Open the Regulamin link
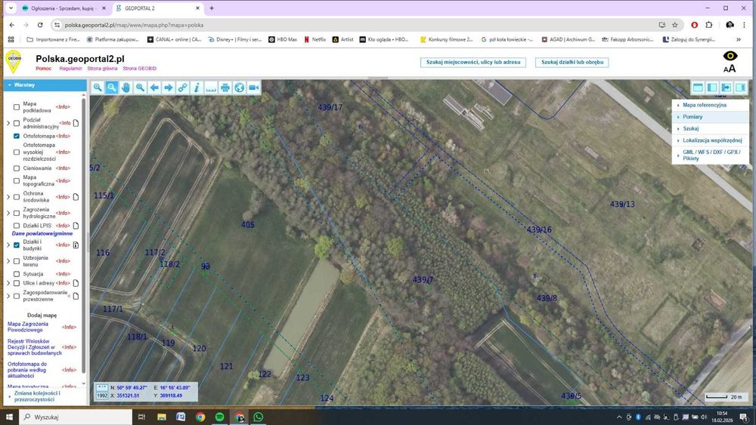The image size is (756, 425). (x=70, y=69)
